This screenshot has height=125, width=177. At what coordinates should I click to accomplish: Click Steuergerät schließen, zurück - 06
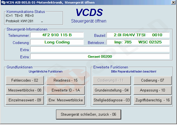(x=89, y=115)
